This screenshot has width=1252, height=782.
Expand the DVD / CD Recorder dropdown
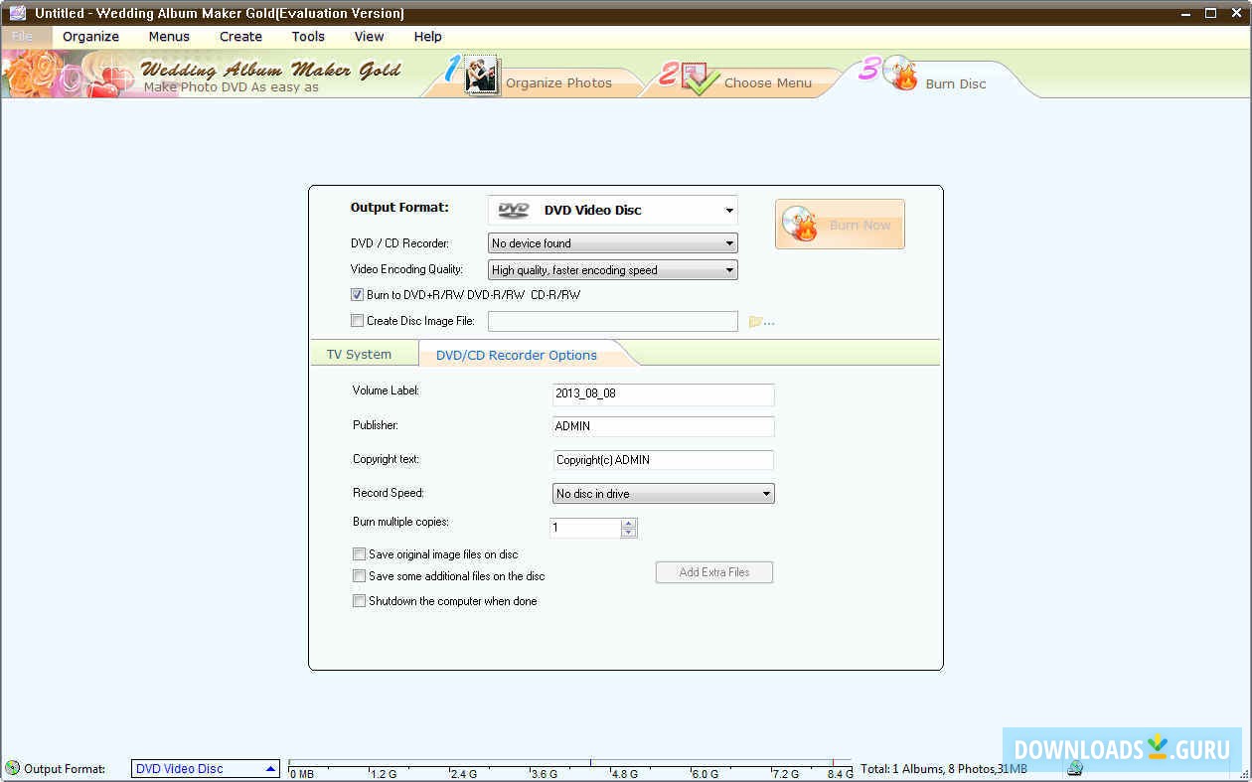pos(613,243)
